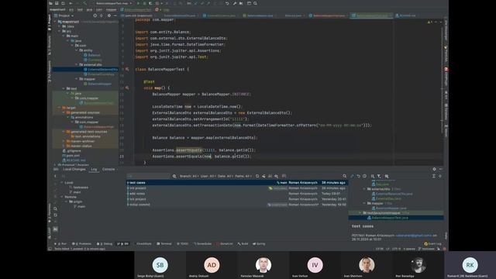This screenshot has height=279, width=496.
Task: Open the Build tool window button
Action: point(243,244)
